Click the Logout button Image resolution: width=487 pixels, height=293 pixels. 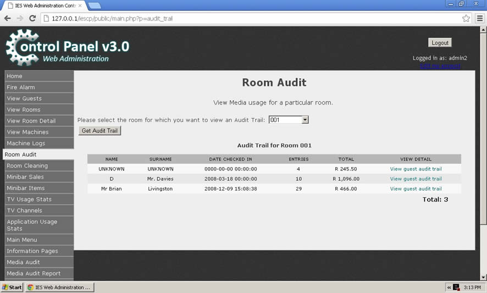point(440,43)
